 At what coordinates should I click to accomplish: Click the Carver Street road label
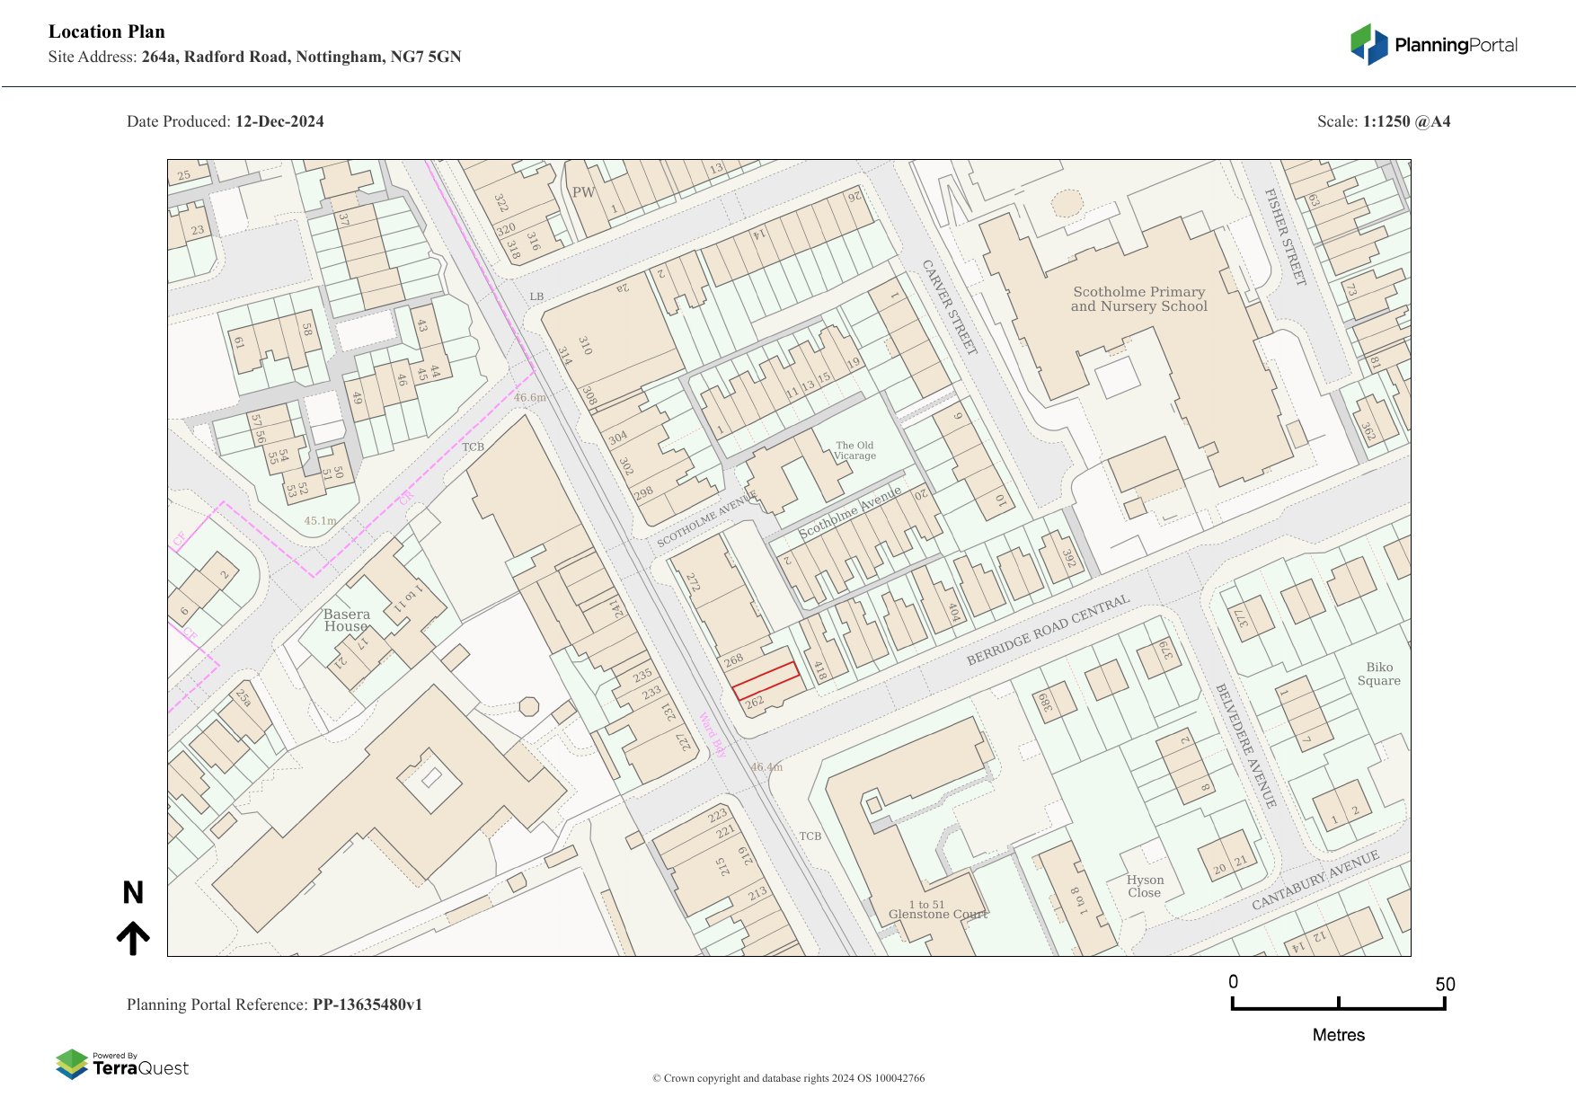pos(949,307)
